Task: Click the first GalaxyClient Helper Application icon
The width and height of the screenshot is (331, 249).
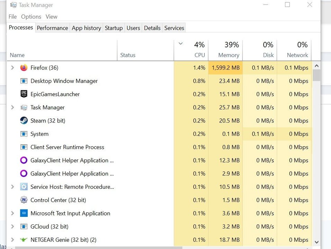Action: coord(24,160)
